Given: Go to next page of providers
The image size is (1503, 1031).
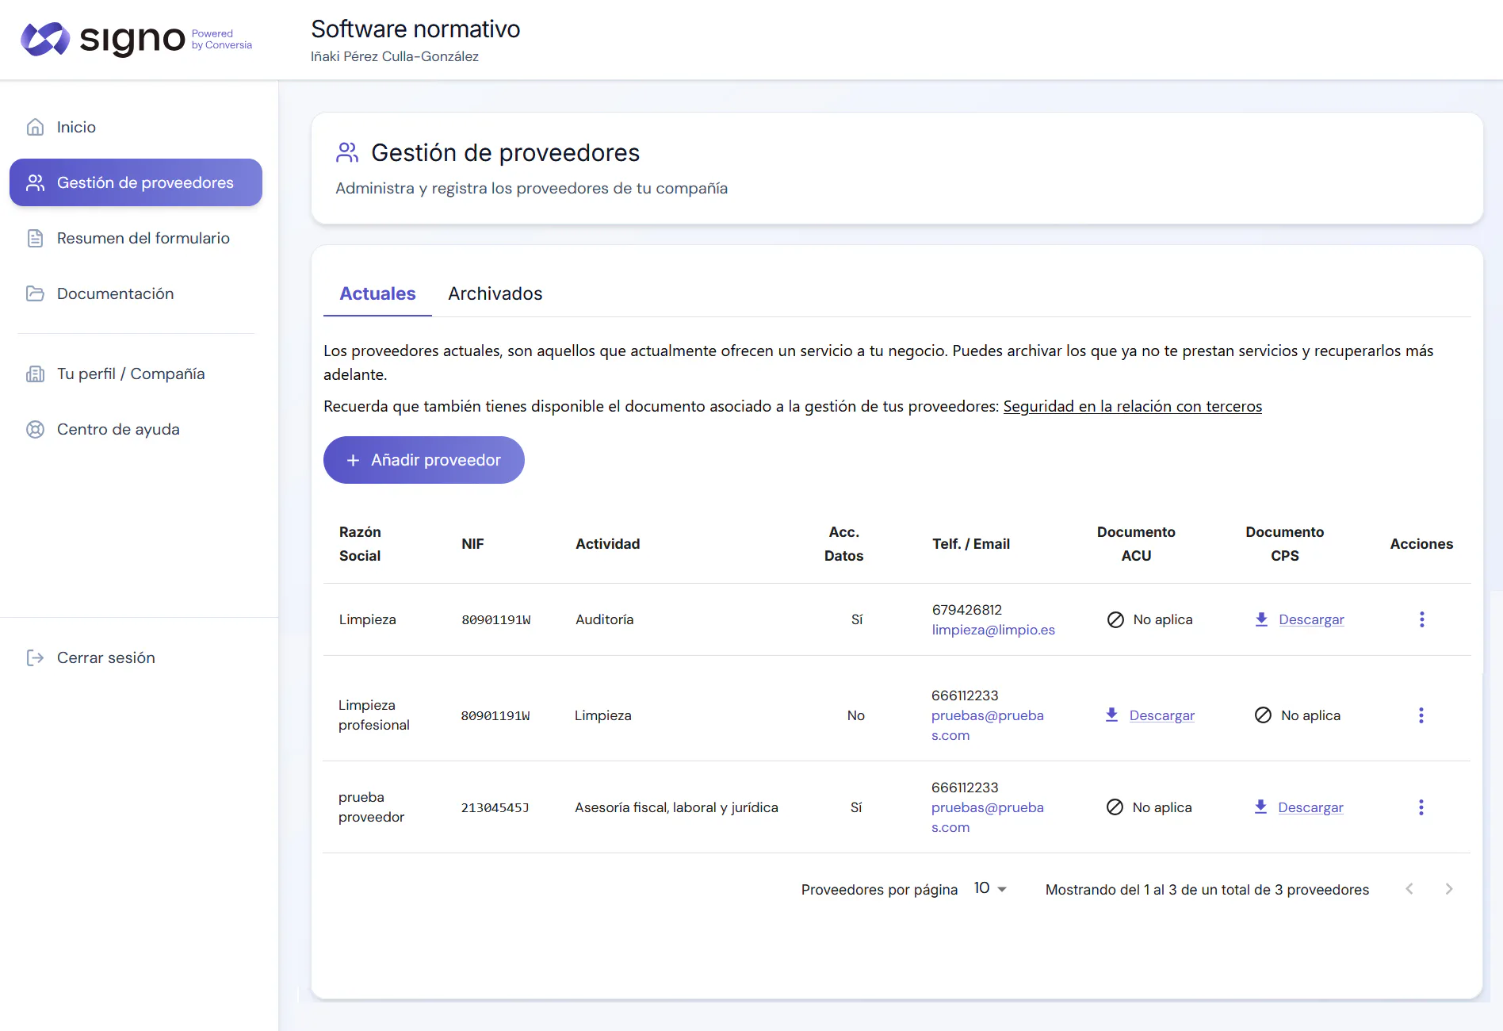Looking at the screenshot, I should [1448, 889].
